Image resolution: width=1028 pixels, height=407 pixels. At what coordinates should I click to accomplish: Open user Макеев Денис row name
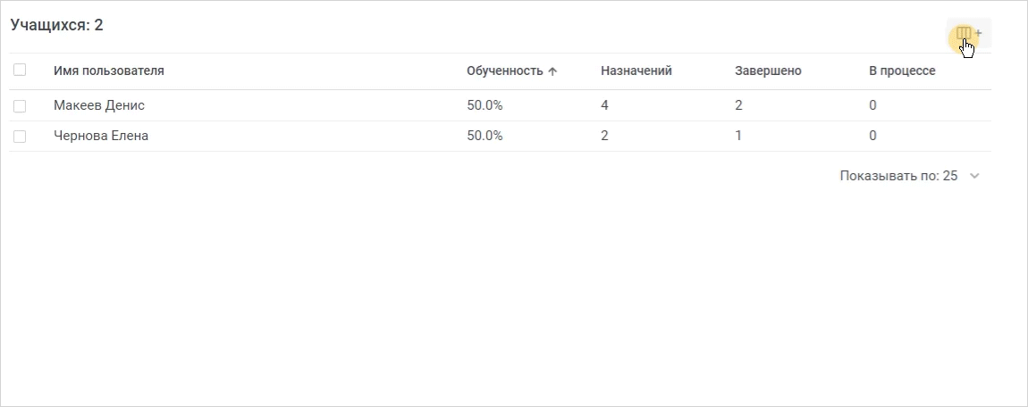[99, 105]
